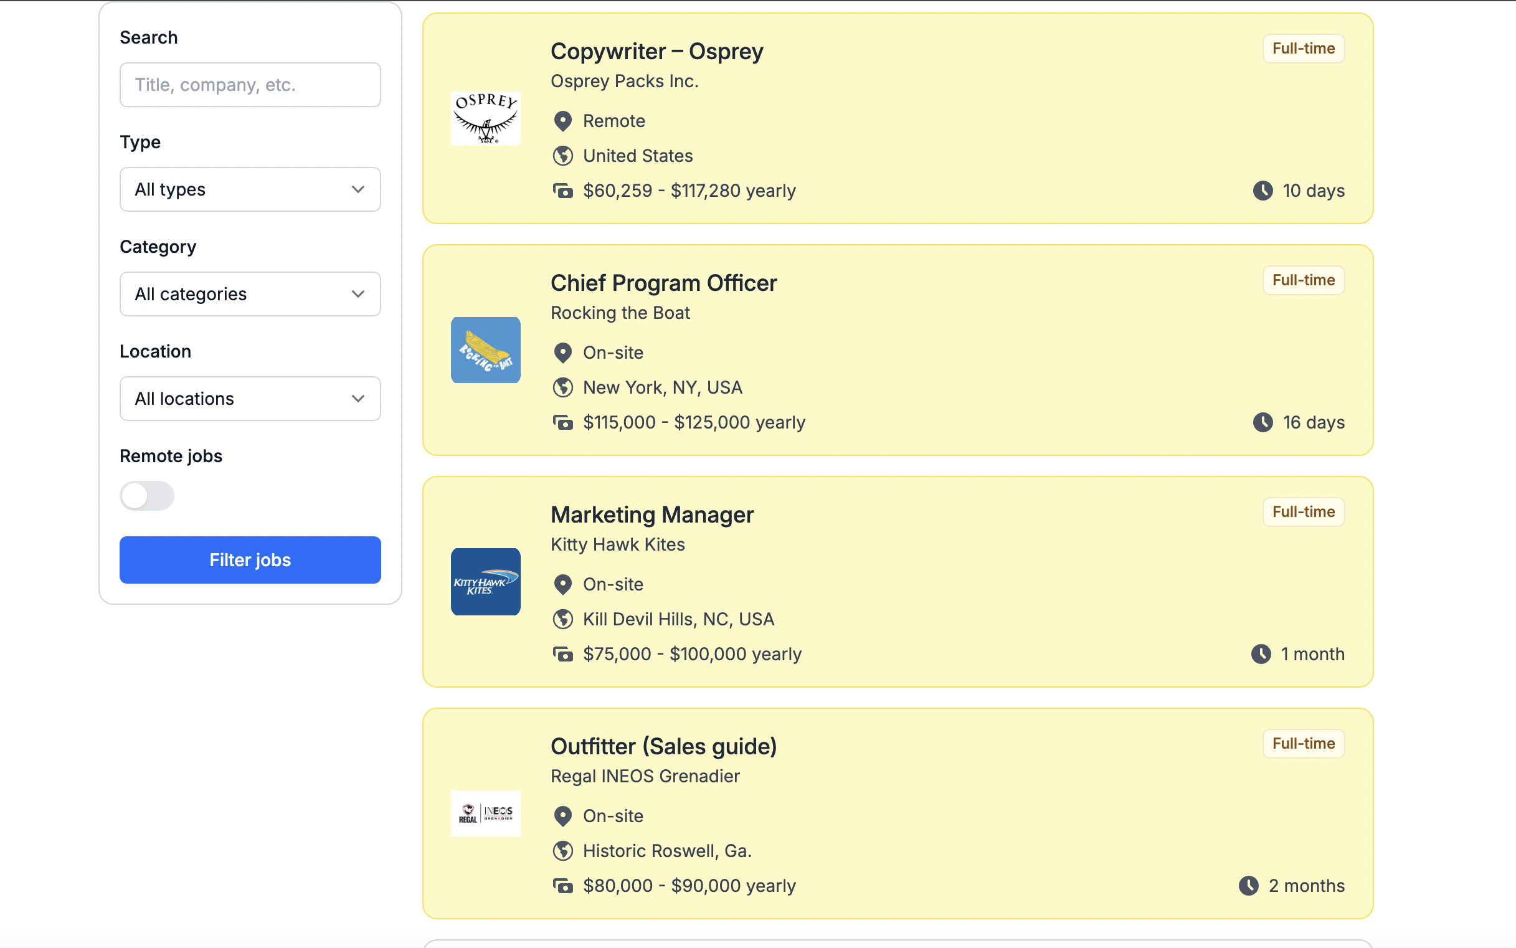Click the United States location text

point(638,156)
